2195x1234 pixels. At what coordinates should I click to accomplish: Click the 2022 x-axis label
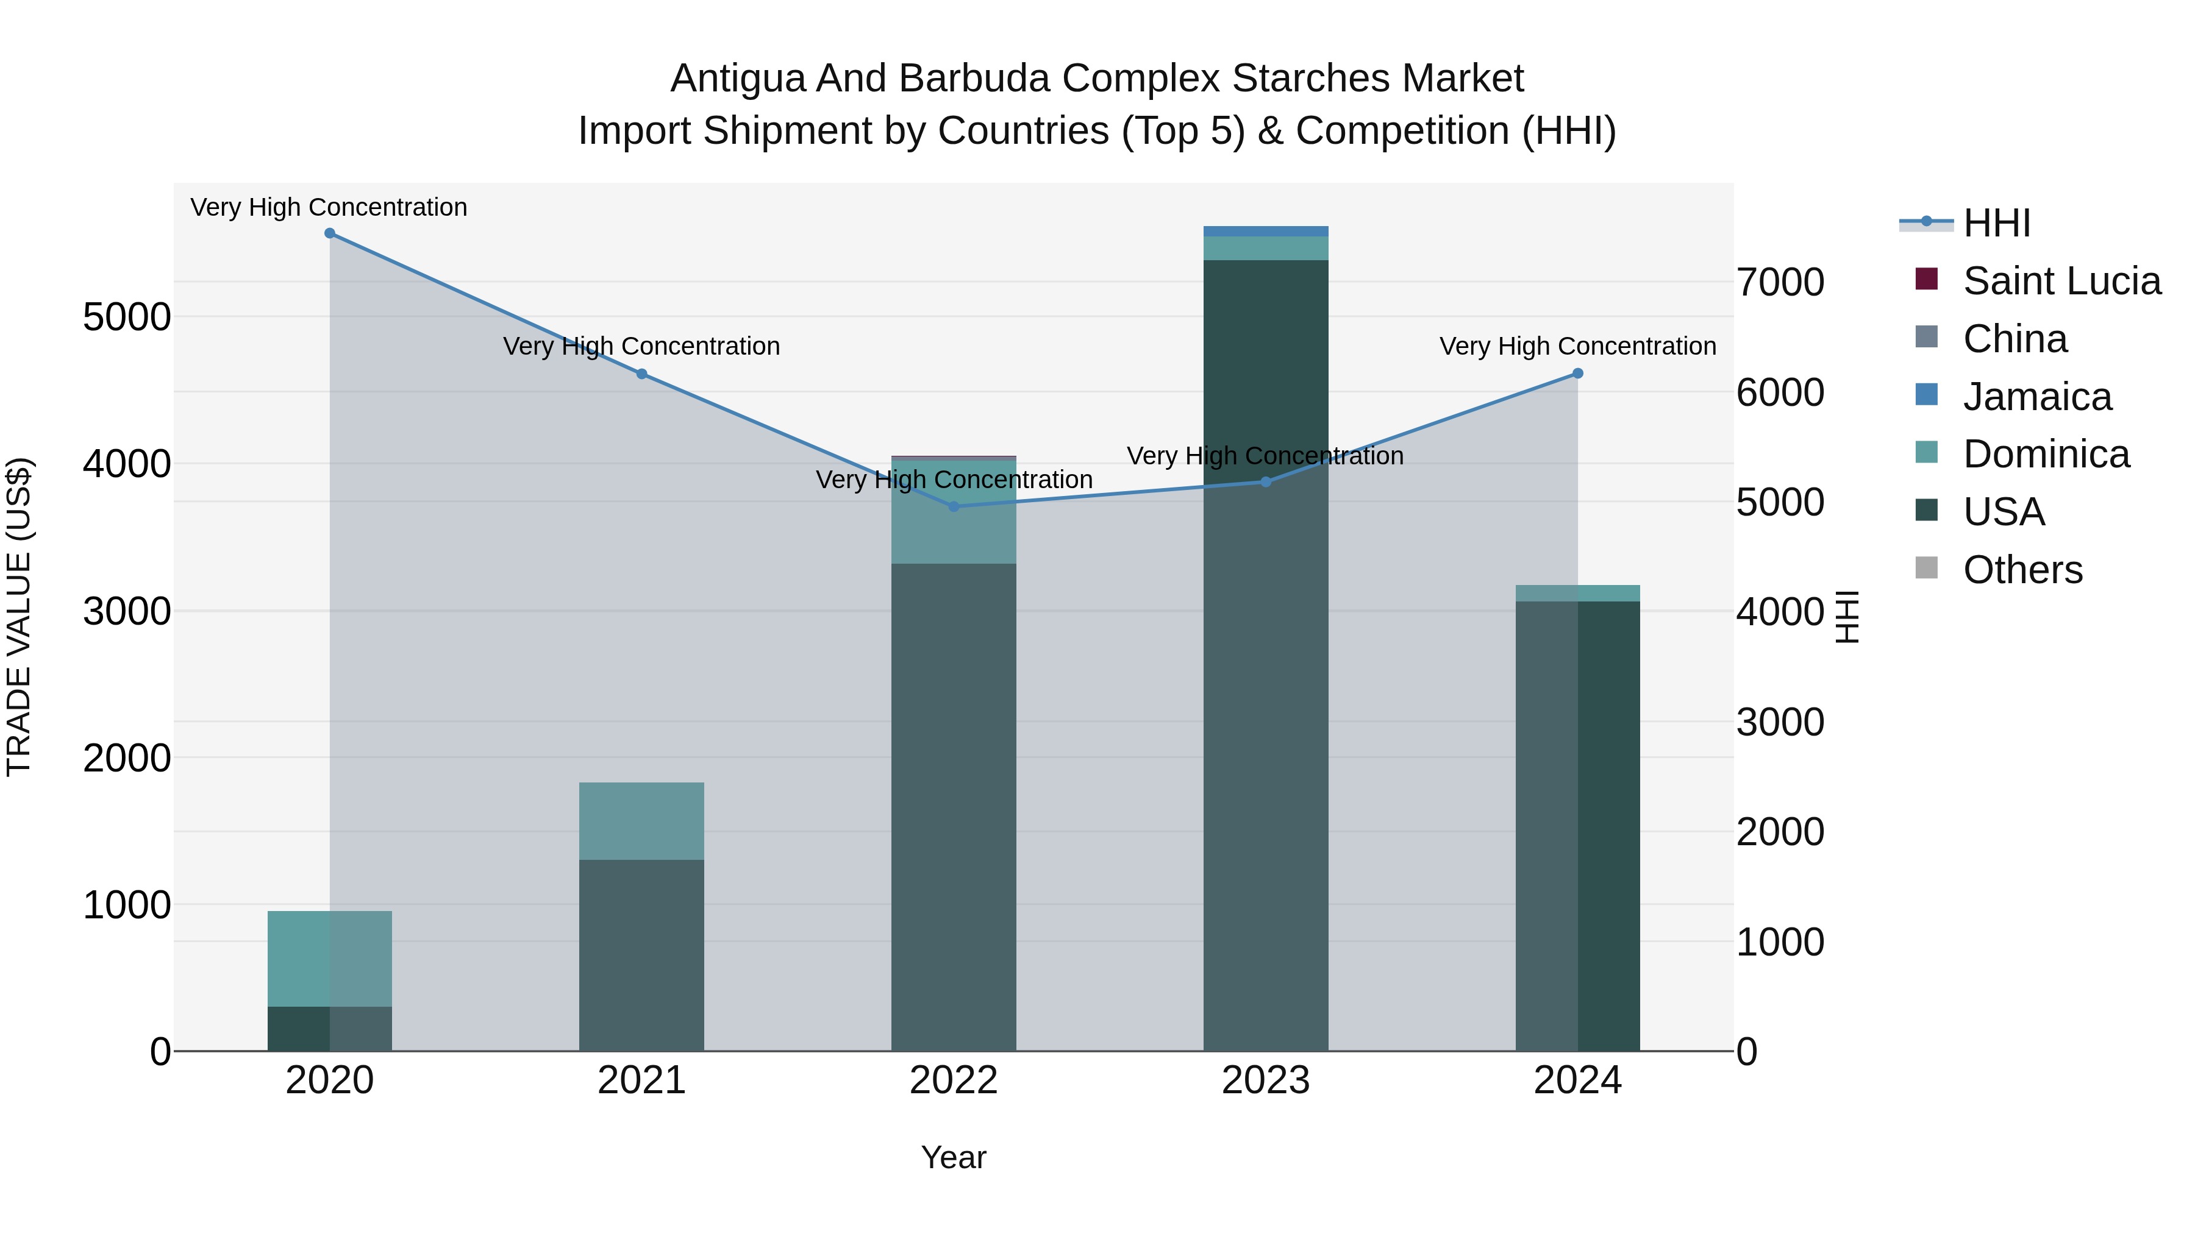click(x=954, y=1080)
